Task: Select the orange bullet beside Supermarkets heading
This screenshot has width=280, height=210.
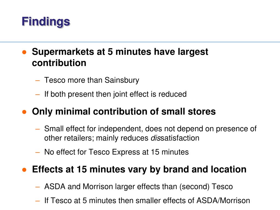Action: coord(24,52)
